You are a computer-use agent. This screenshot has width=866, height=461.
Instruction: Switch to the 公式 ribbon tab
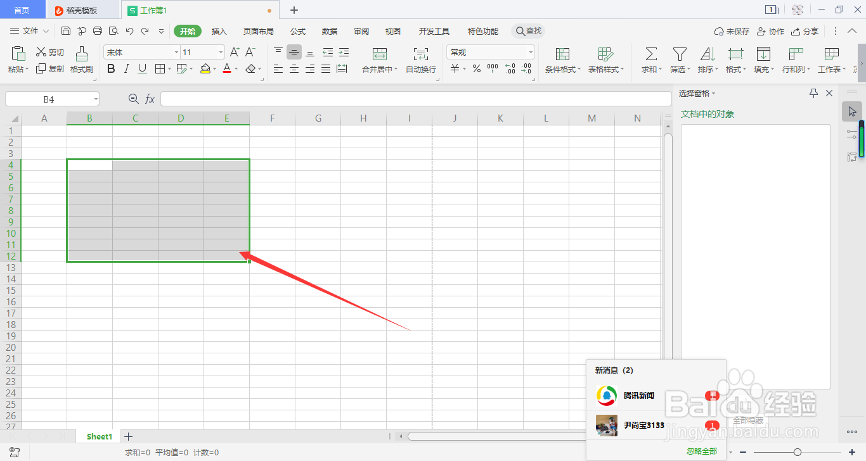298,31
